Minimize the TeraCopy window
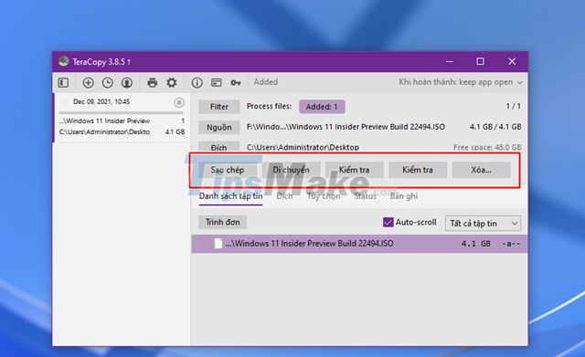 [x=449, y=61]
